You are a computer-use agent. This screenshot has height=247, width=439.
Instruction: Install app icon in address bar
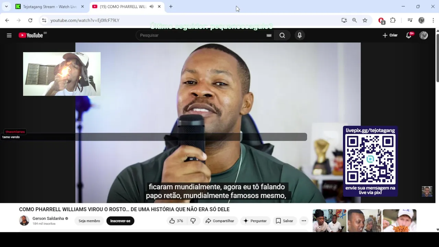344,20
